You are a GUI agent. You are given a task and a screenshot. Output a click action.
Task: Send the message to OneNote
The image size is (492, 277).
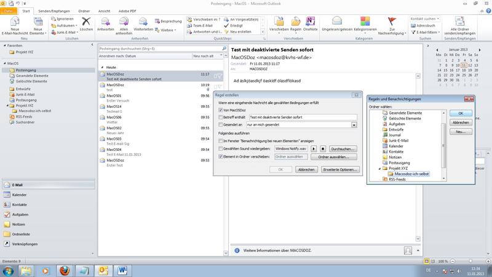coord(311,24)
